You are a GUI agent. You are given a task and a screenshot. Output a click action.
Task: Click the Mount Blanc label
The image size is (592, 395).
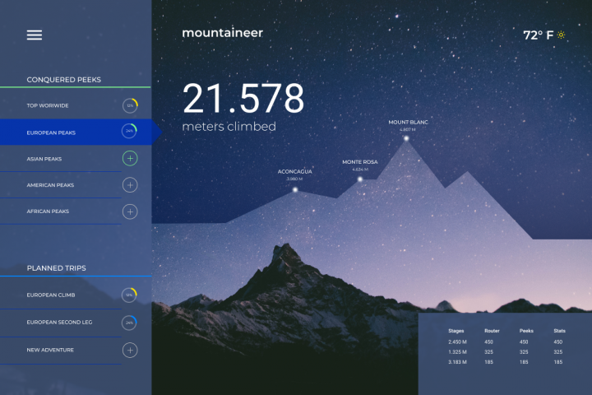click(x=408, y=122)
